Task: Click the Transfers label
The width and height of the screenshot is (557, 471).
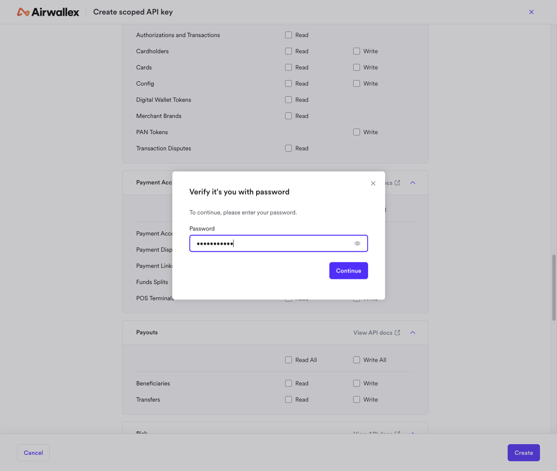Action: (x=148, y=399)
